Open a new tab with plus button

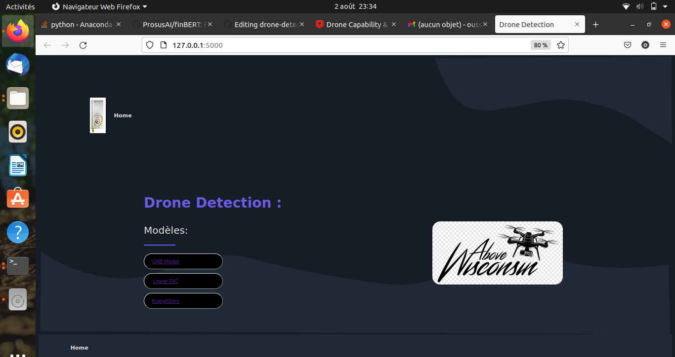point(596,25)
